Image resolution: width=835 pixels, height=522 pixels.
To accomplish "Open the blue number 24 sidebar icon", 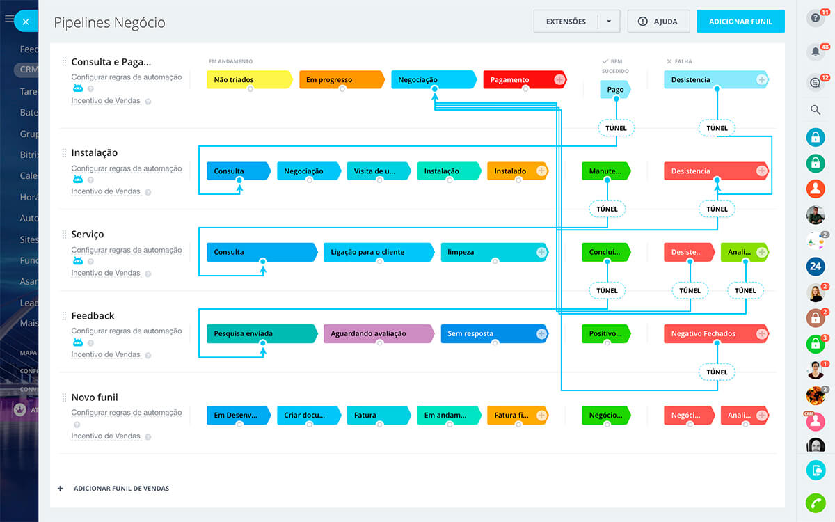I will pos(815,266).
